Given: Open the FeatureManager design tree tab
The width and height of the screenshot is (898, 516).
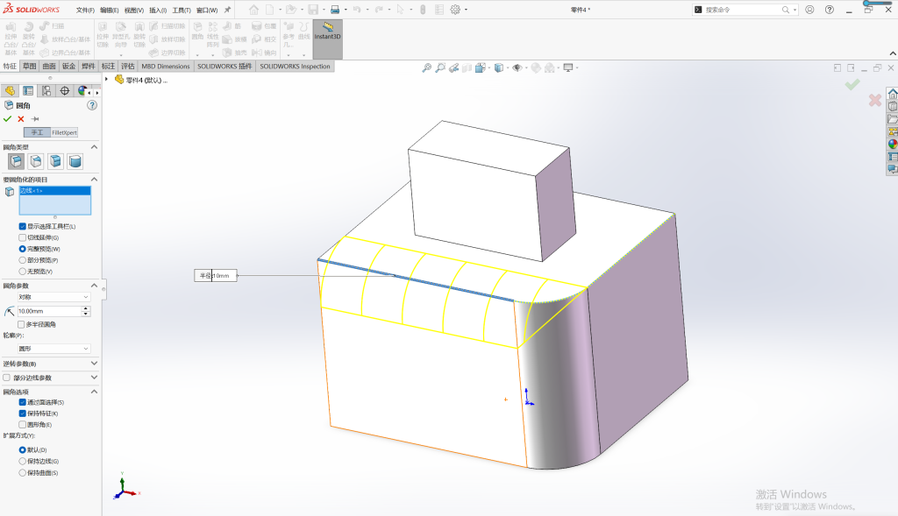Looking at the screenshot, I should tap(10, 91).
